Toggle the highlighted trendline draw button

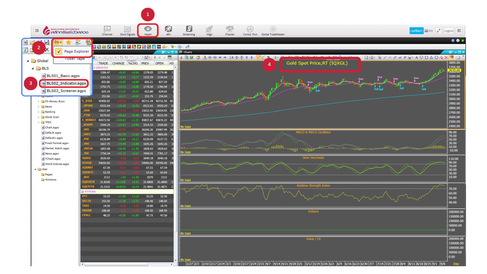tap(258, 57)
